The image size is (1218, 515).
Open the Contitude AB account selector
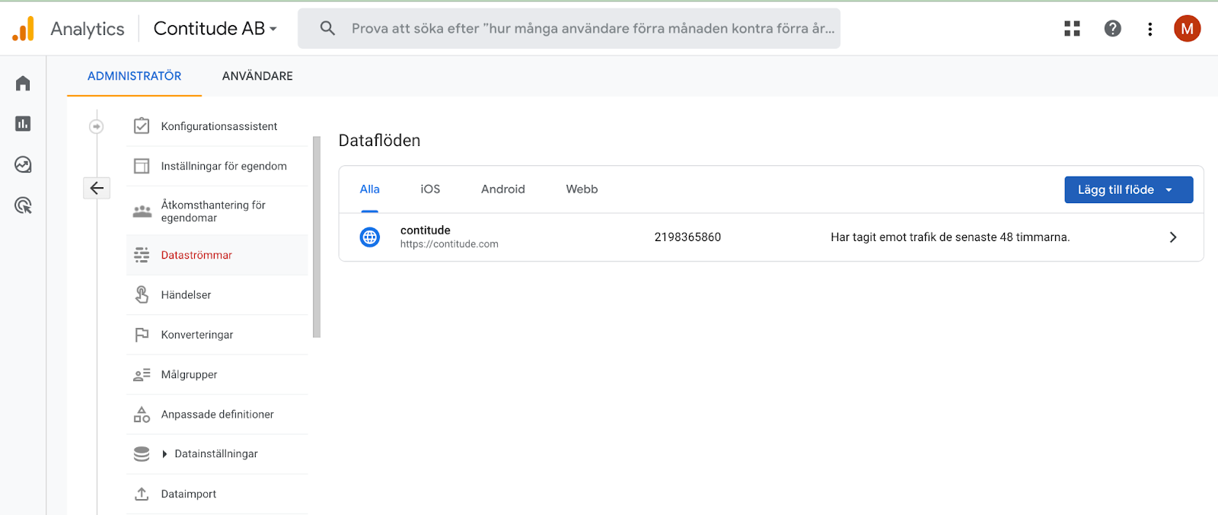tap(215, 29)
